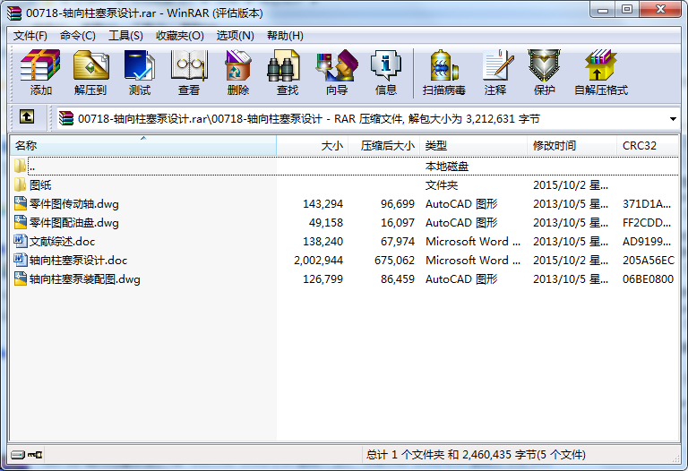Click the WinRAR title bar icon
This screenshot has height=471, width=688.
tap(14, 13)
